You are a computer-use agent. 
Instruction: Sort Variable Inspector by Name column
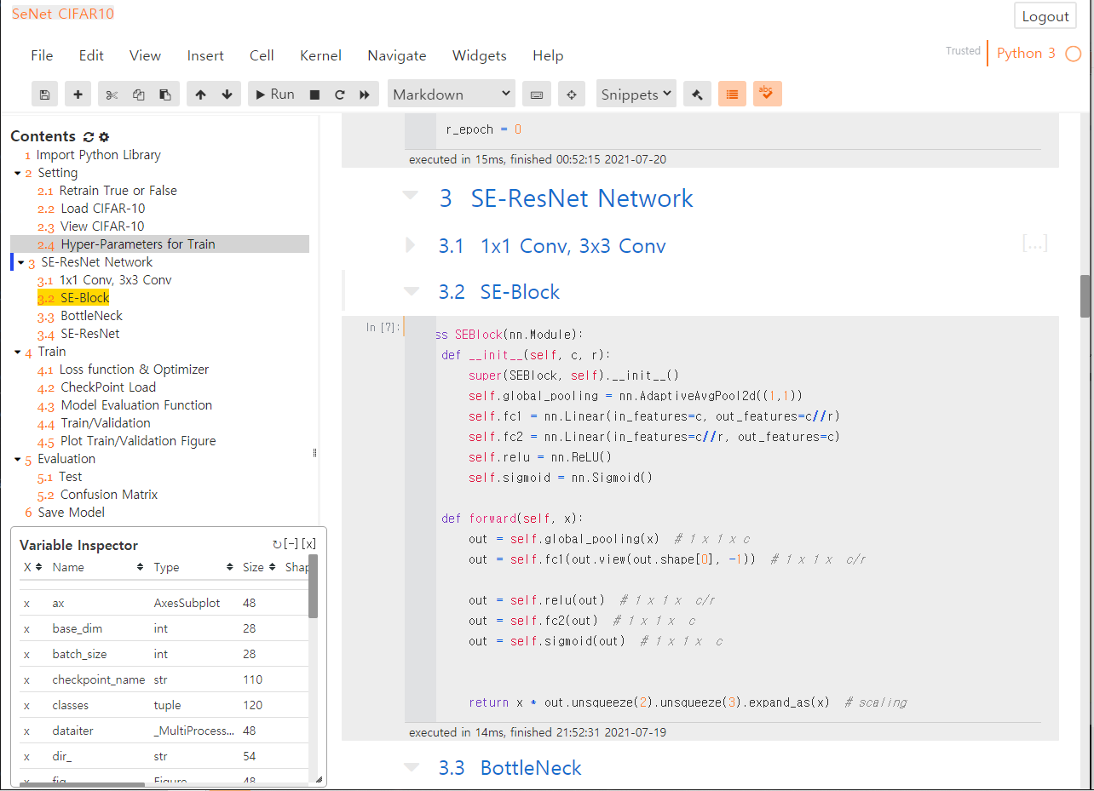(97, 567)
